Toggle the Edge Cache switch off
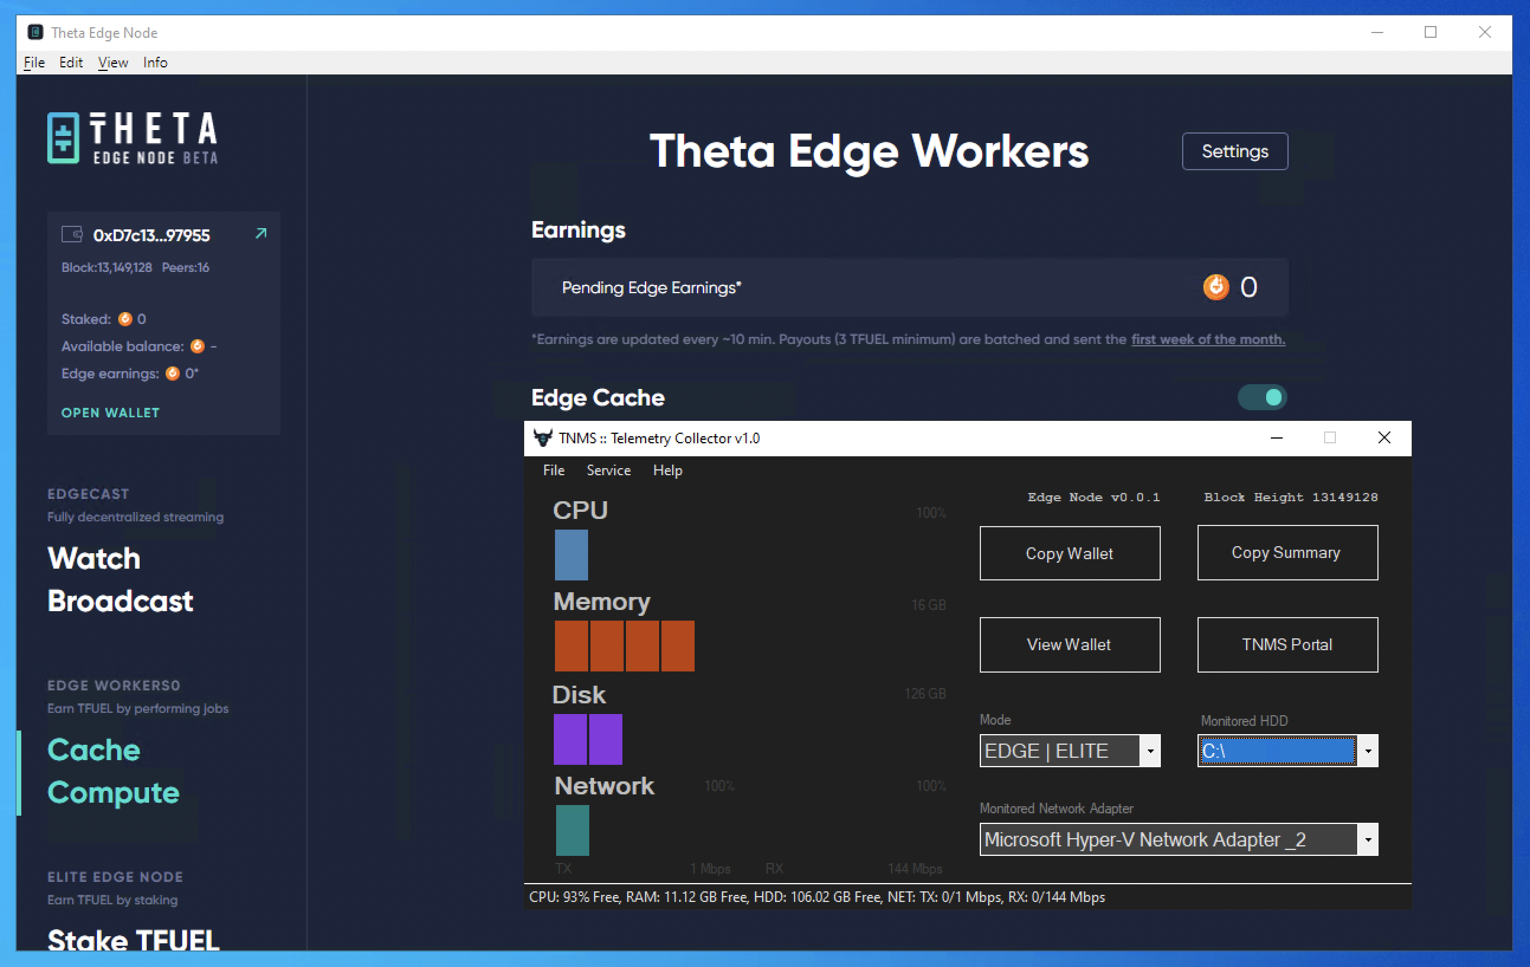Viewport: 1530px width, 967px height. tap(1262, 397)
